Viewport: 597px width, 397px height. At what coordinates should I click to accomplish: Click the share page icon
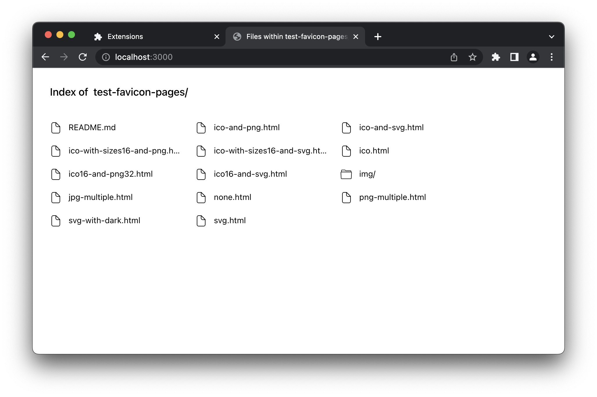(x=454, y=57)
